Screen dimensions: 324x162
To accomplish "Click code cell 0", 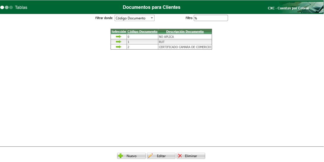I will point(142,37).
